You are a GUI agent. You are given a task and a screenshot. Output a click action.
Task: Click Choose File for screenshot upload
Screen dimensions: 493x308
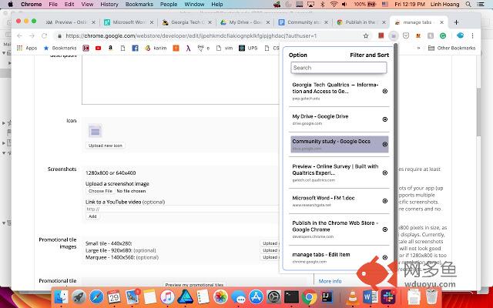click(x=100, y=191)
